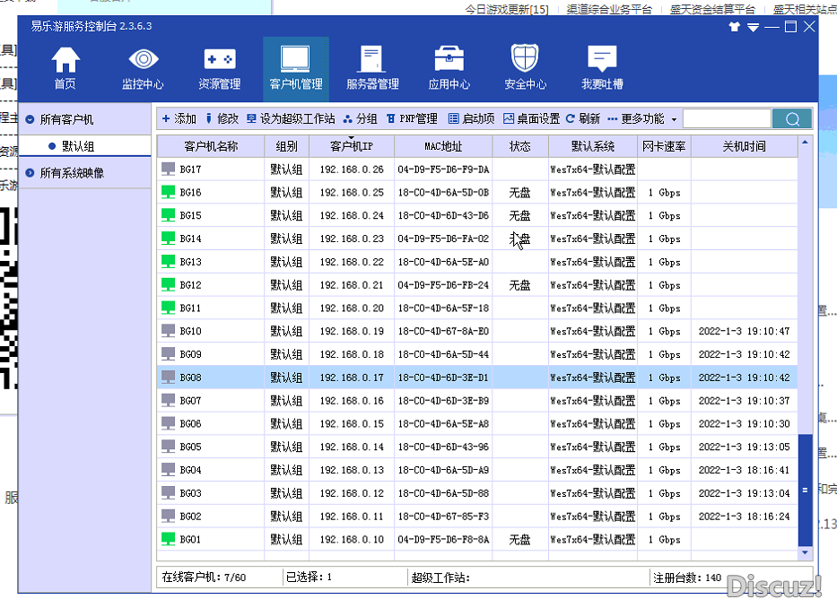
Task: Select 默认组 group in sidebar
Action: [78, 146]
